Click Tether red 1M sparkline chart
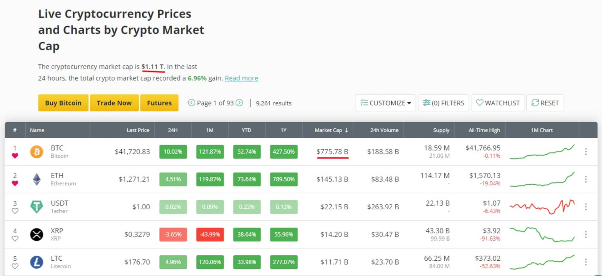 [542, 207]
